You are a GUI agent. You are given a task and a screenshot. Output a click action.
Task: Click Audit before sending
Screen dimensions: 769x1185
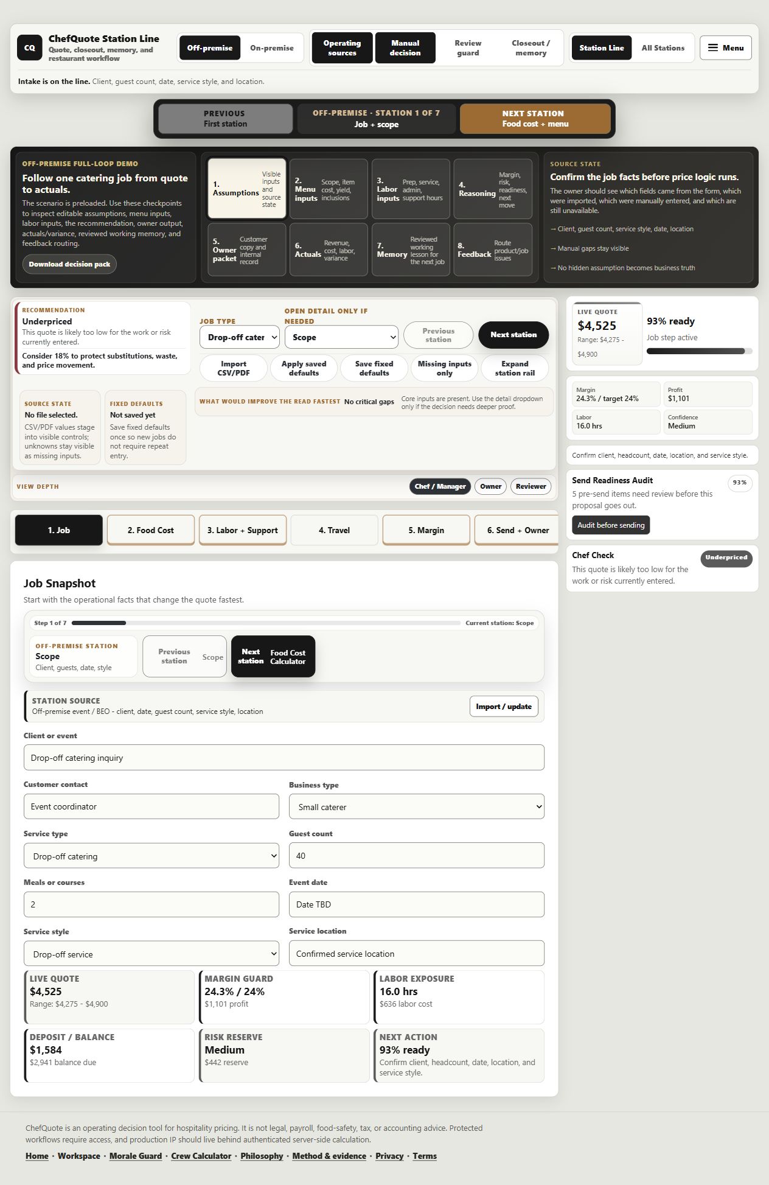pos(611,525)
